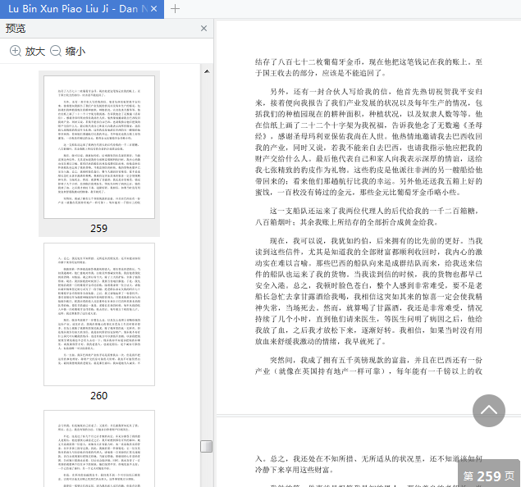Select the page 260 thumbnail
Viewport: 521px width, 487px height.
(99, 314)
